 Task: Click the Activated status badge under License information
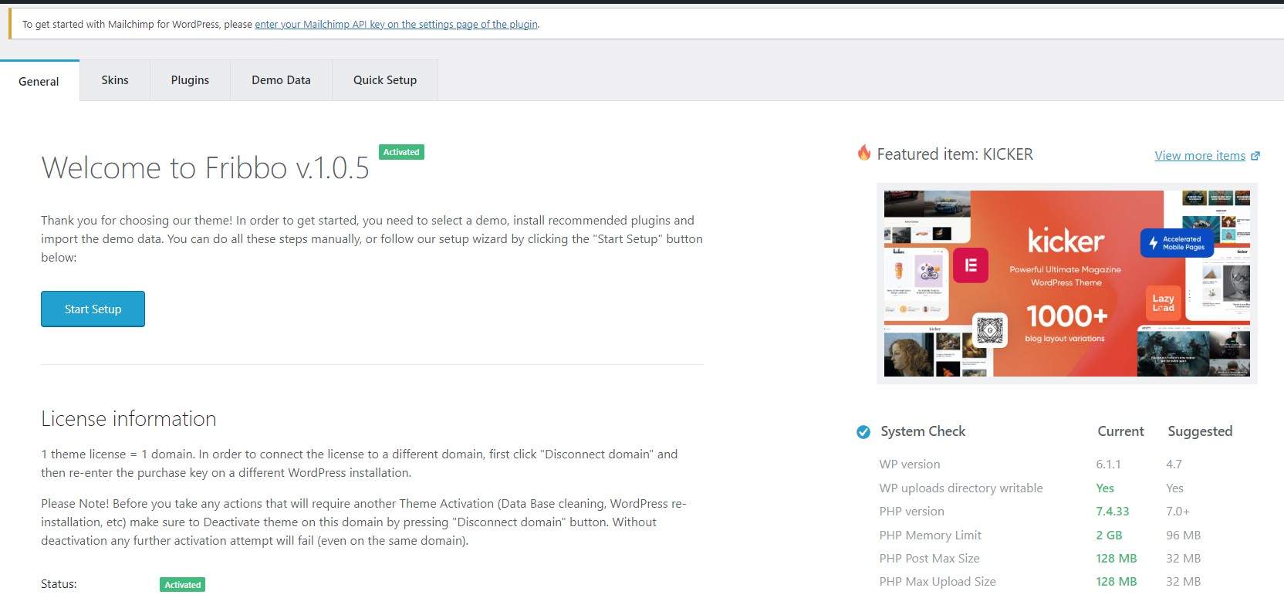tap(183, 585)
